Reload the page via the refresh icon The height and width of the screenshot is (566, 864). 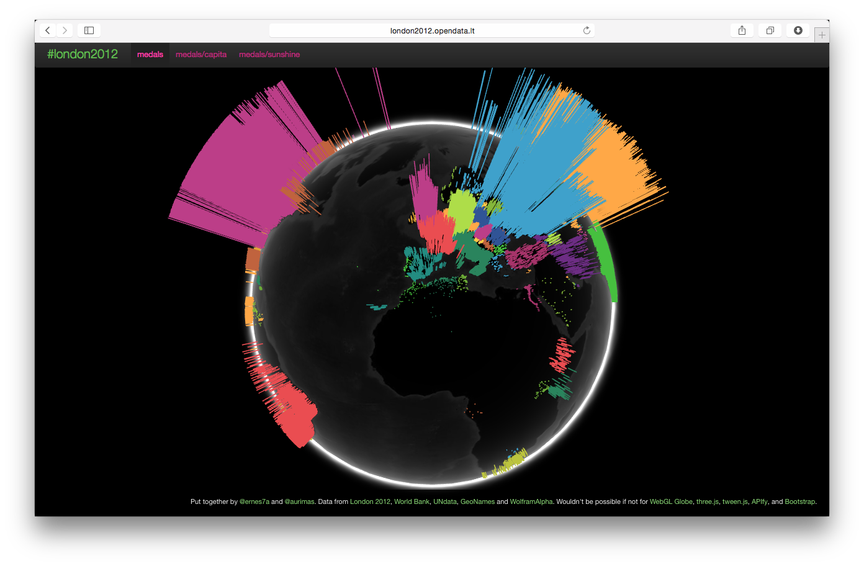[587, 30]
